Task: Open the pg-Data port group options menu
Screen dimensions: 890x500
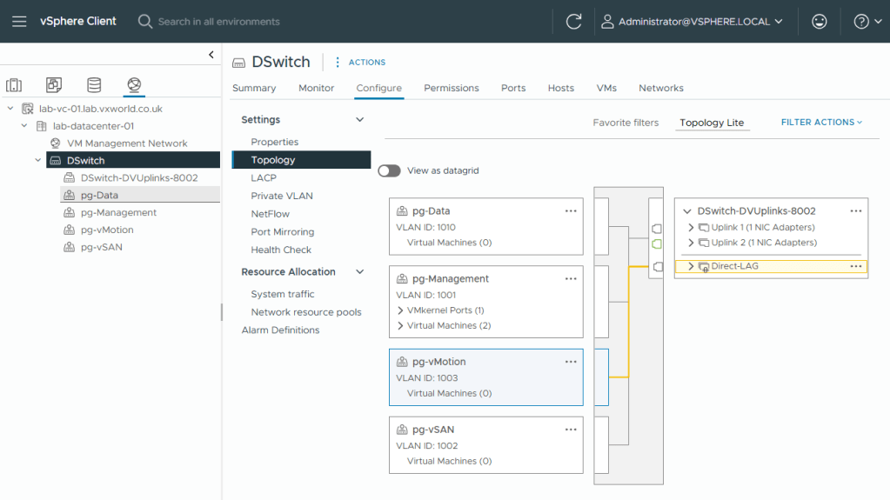Action: coord(571,211)
